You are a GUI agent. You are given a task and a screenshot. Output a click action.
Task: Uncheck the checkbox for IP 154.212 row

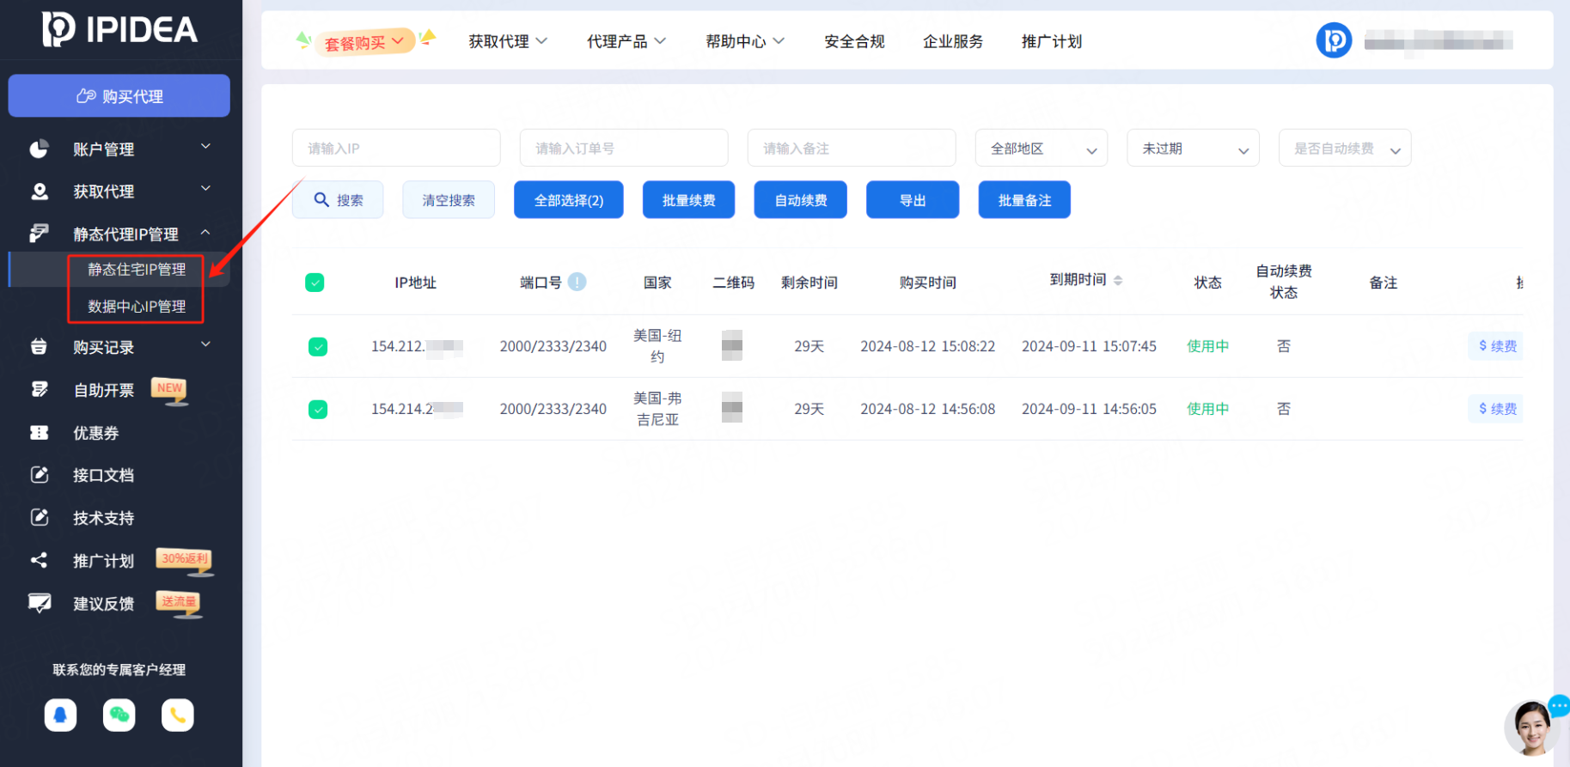pos(318,346)
